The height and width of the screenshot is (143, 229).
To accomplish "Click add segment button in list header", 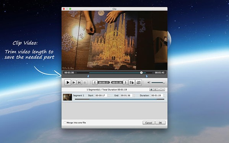I will click(x=151, y=90).
